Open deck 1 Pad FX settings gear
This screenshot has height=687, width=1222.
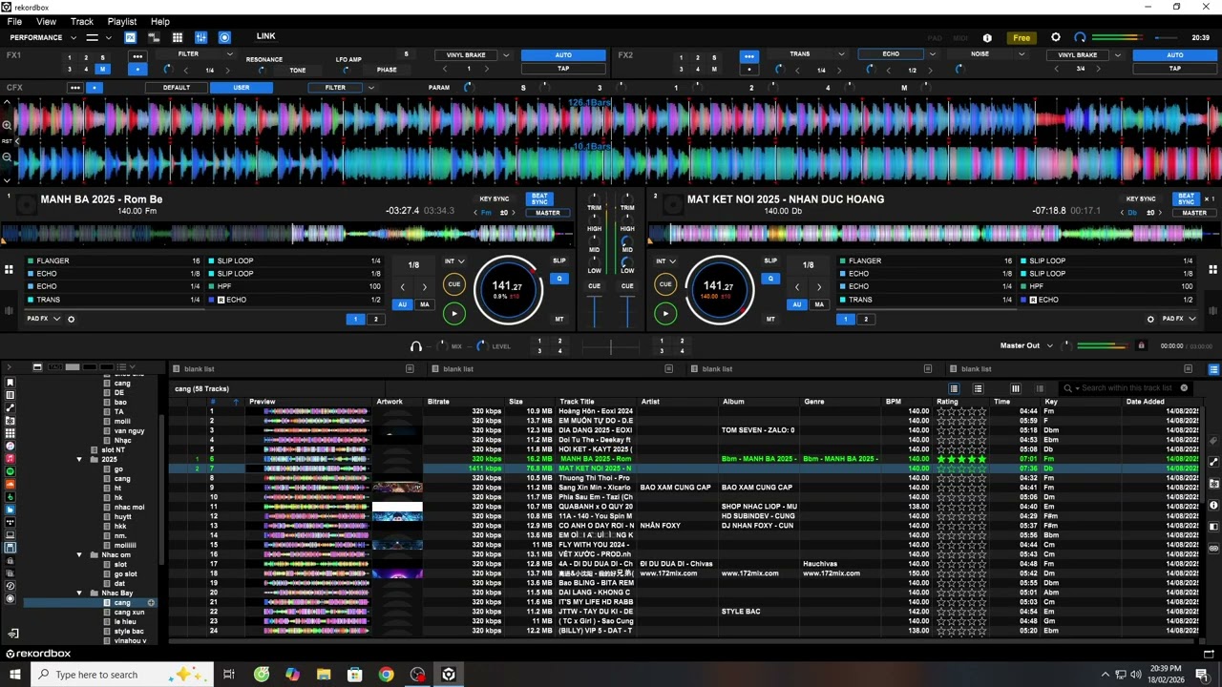click(71, 319)
